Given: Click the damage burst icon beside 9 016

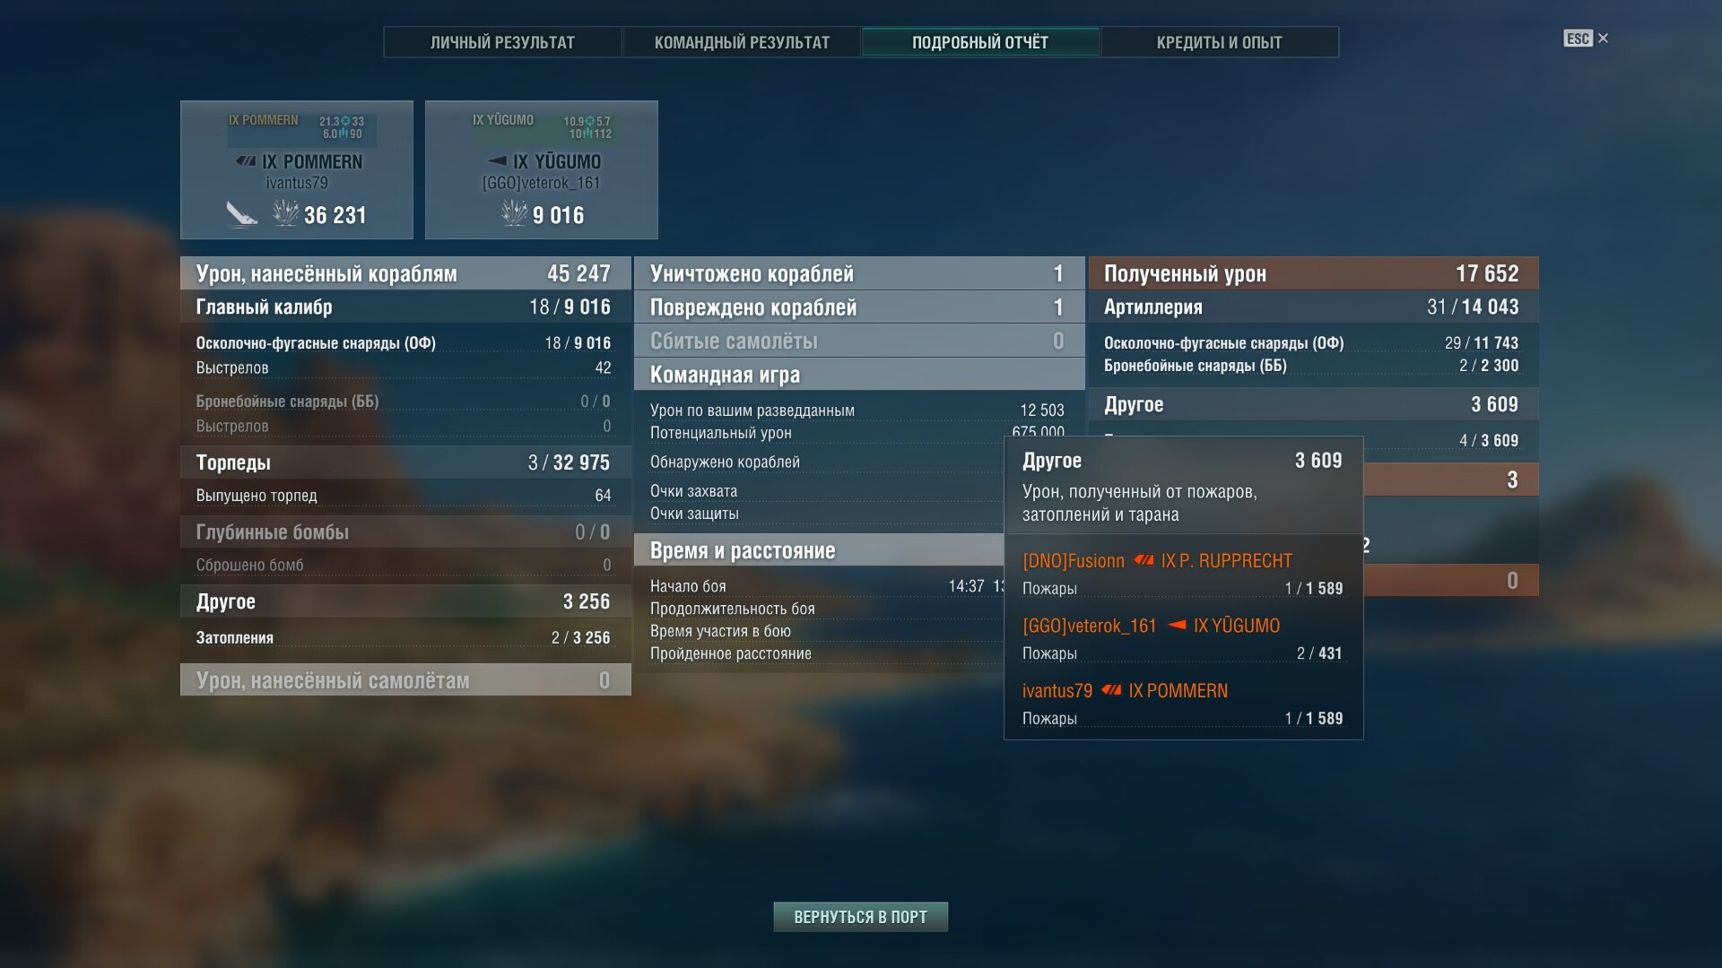Looking at the screenshot, I should tap(514, 213).
